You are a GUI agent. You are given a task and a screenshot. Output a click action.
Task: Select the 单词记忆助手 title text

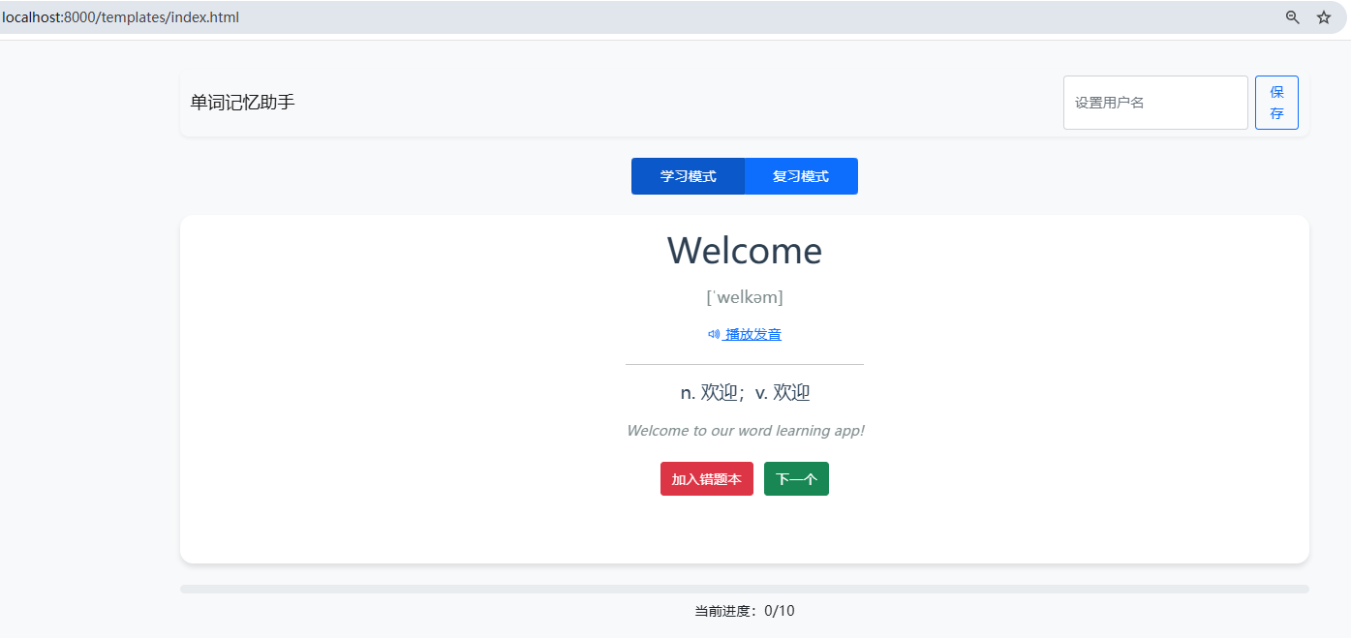coord(242,103)
